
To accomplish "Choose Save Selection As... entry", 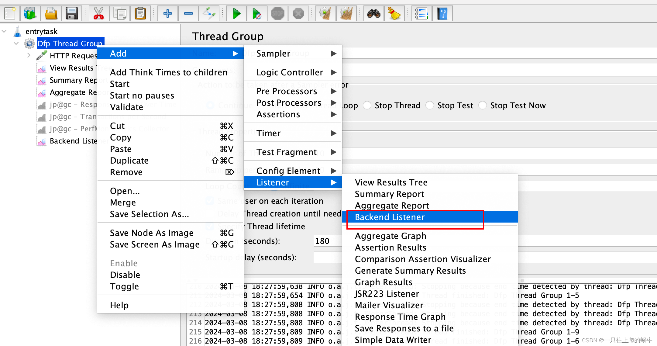I will pos(170,214).
